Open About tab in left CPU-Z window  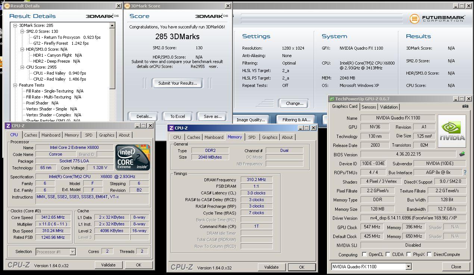tap(124, 135)
